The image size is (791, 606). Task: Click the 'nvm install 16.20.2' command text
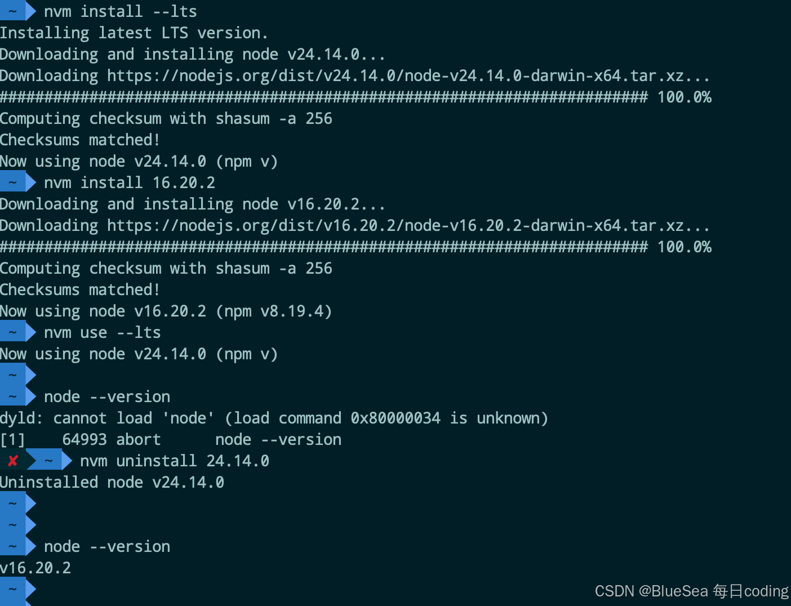tap(130, 183)
